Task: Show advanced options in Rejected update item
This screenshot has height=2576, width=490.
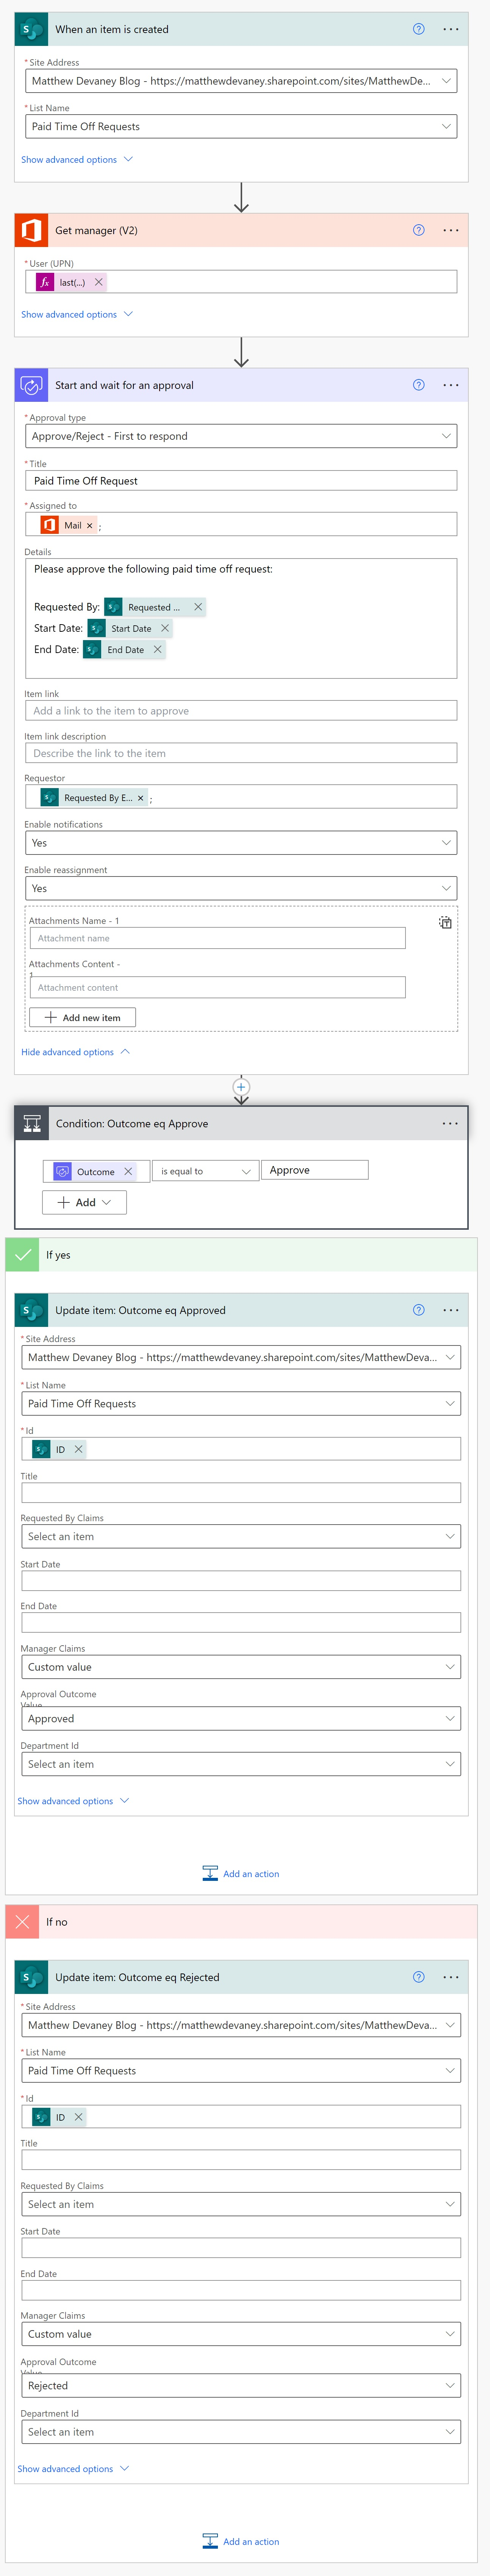Action: point(73,2469)
